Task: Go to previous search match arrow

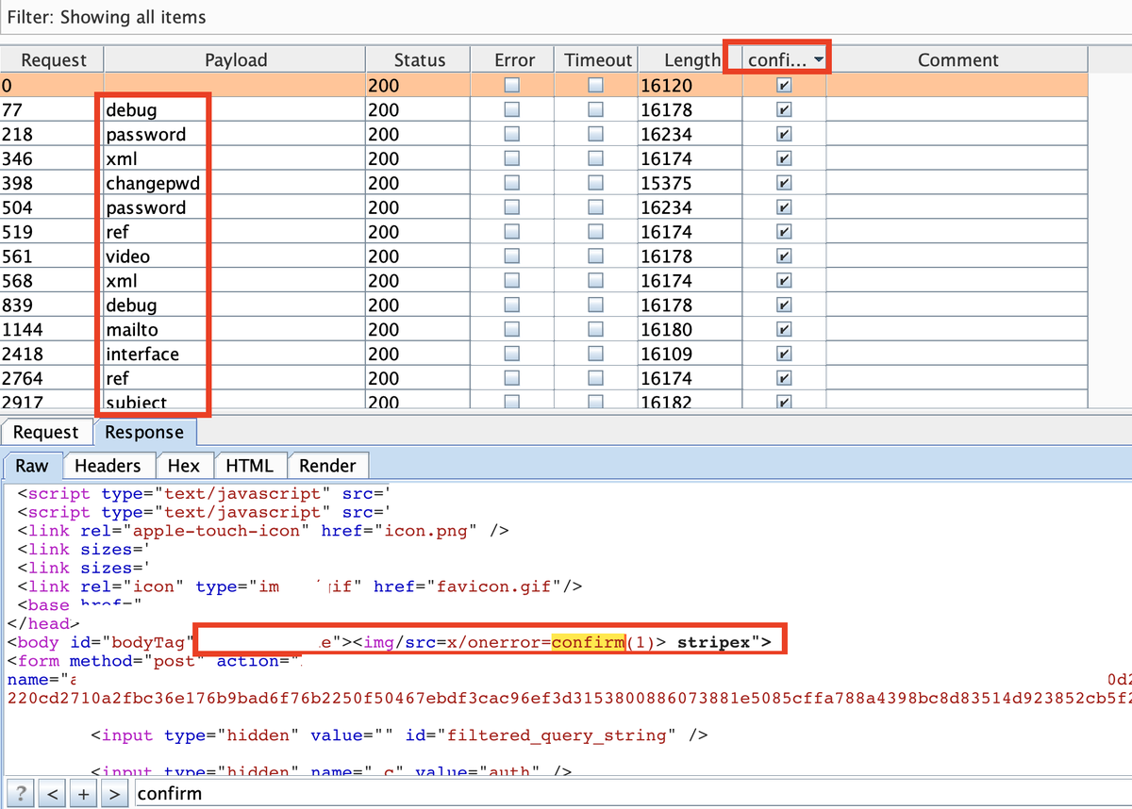Action: click(x=52, y=793)
